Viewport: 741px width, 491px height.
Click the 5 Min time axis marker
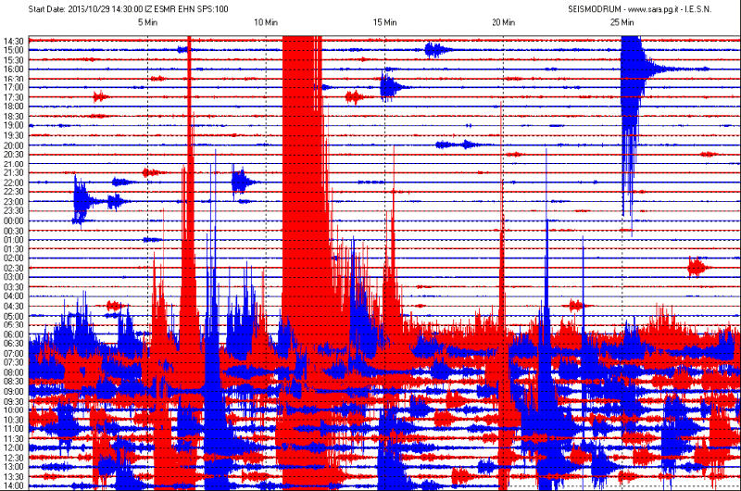(146, 21)
